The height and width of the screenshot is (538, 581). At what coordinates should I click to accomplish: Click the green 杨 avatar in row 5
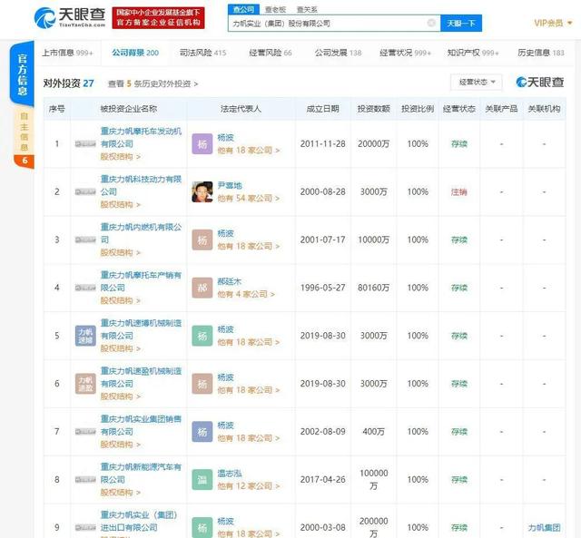point(202,336)
